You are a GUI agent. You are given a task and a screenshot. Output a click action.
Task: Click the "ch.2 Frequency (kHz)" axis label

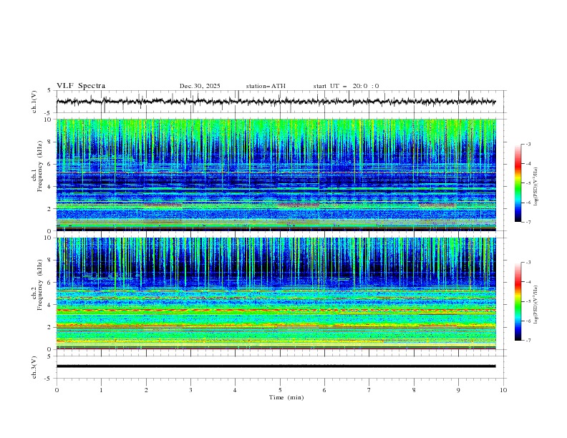point(37,284)
